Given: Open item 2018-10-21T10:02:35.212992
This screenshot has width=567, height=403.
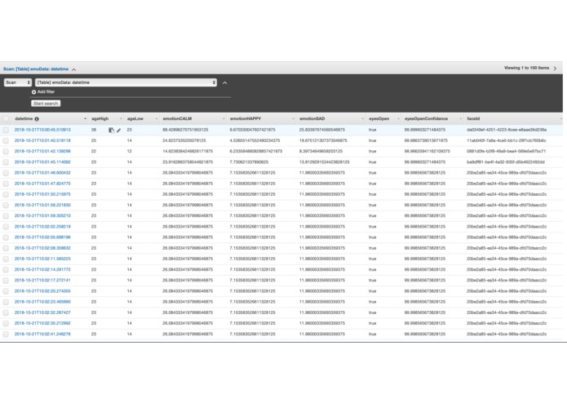Looking at the screenshot, I should coord(42,324).
